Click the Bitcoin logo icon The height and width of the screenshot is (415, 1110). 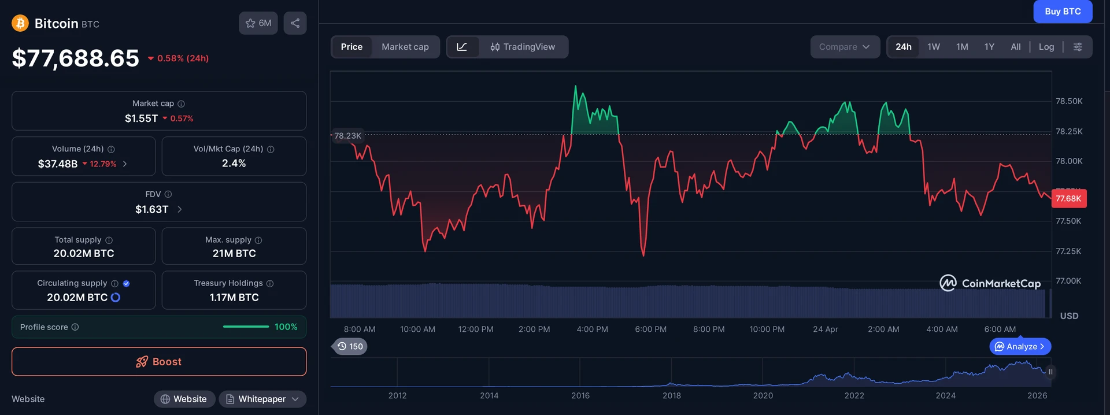[20, 23]
